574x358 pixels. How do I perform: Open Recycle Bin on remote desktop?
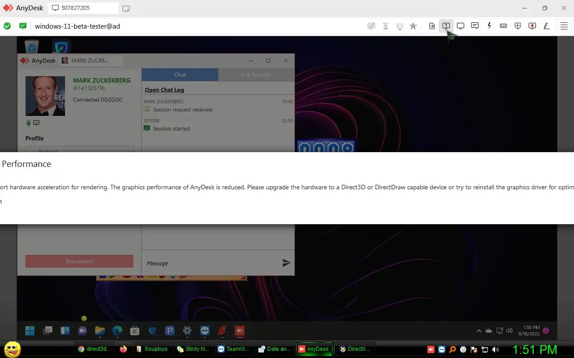31,47
